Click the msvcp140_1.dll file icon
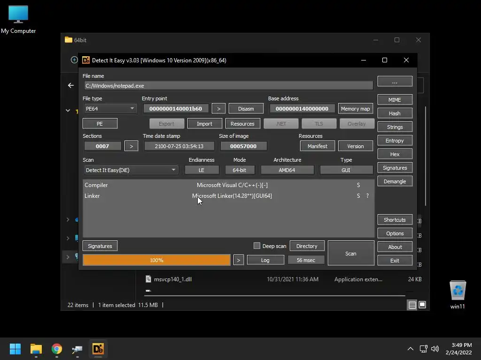This screenshot has height=360, width=481. 148,279
